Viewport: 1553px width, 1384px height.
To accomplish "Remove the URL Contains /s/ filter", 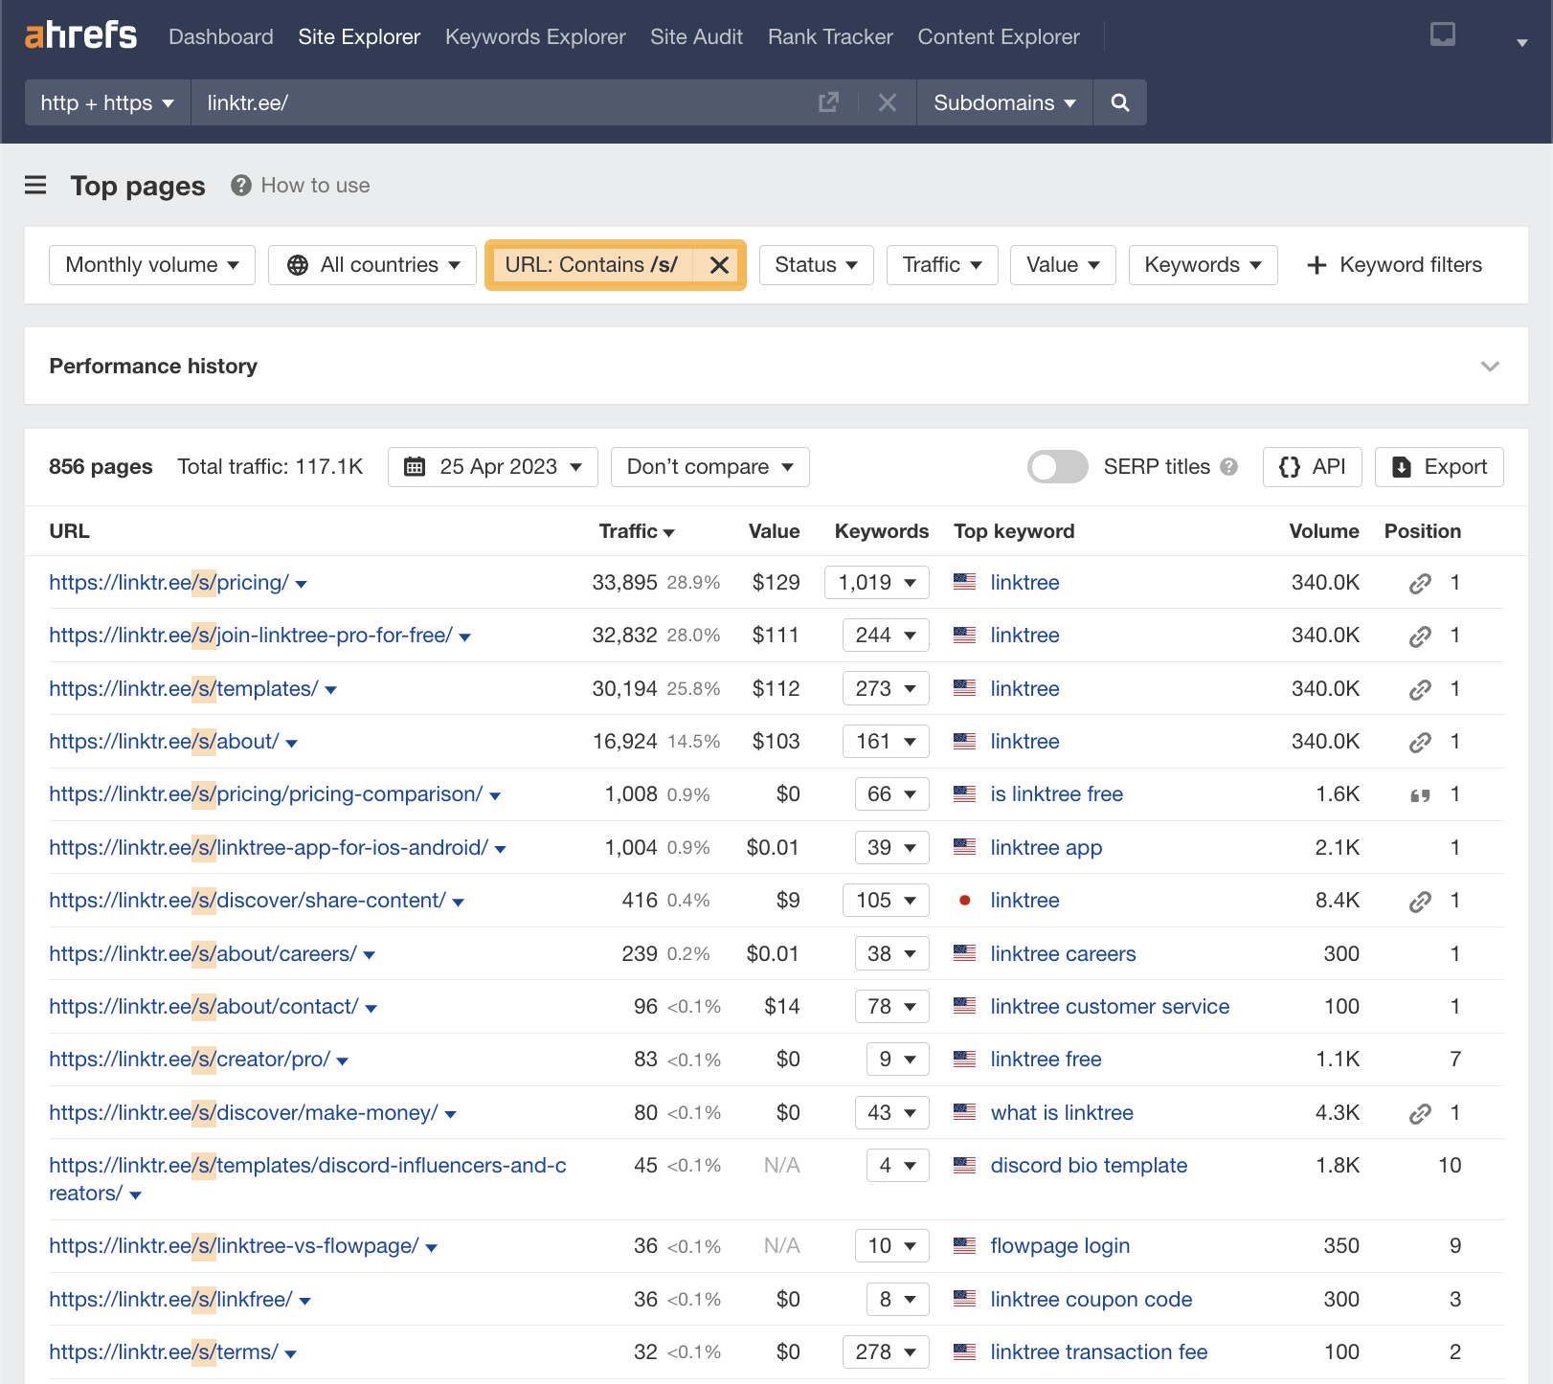I will tap(719, 265).
